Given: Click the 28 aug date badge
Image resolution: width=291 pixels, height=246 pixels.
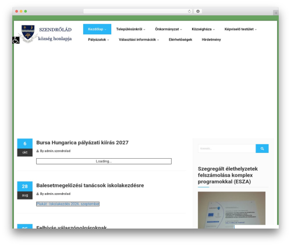Looking at the screenshot, I should [25, 190].
